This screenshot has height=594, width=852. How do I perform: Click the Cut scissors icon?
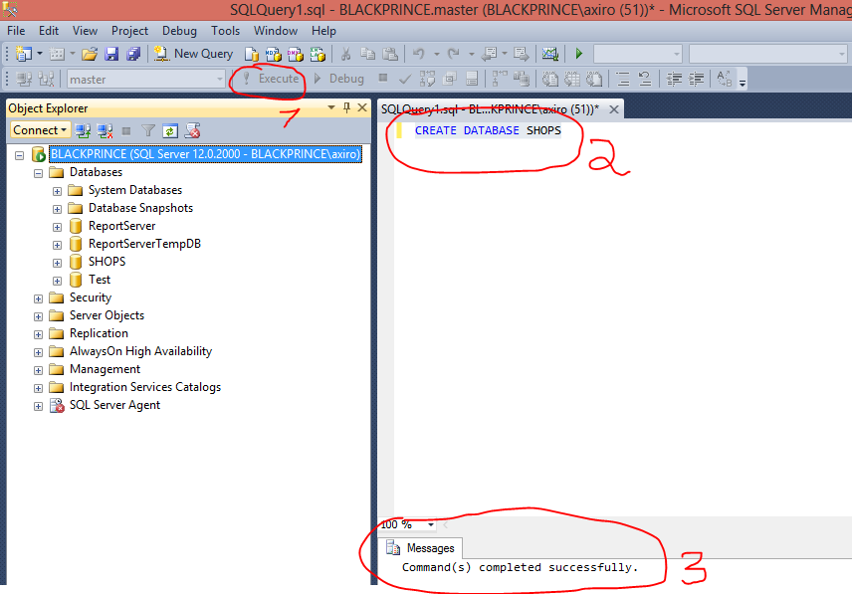pyautogui.click(x=345, y=54)
